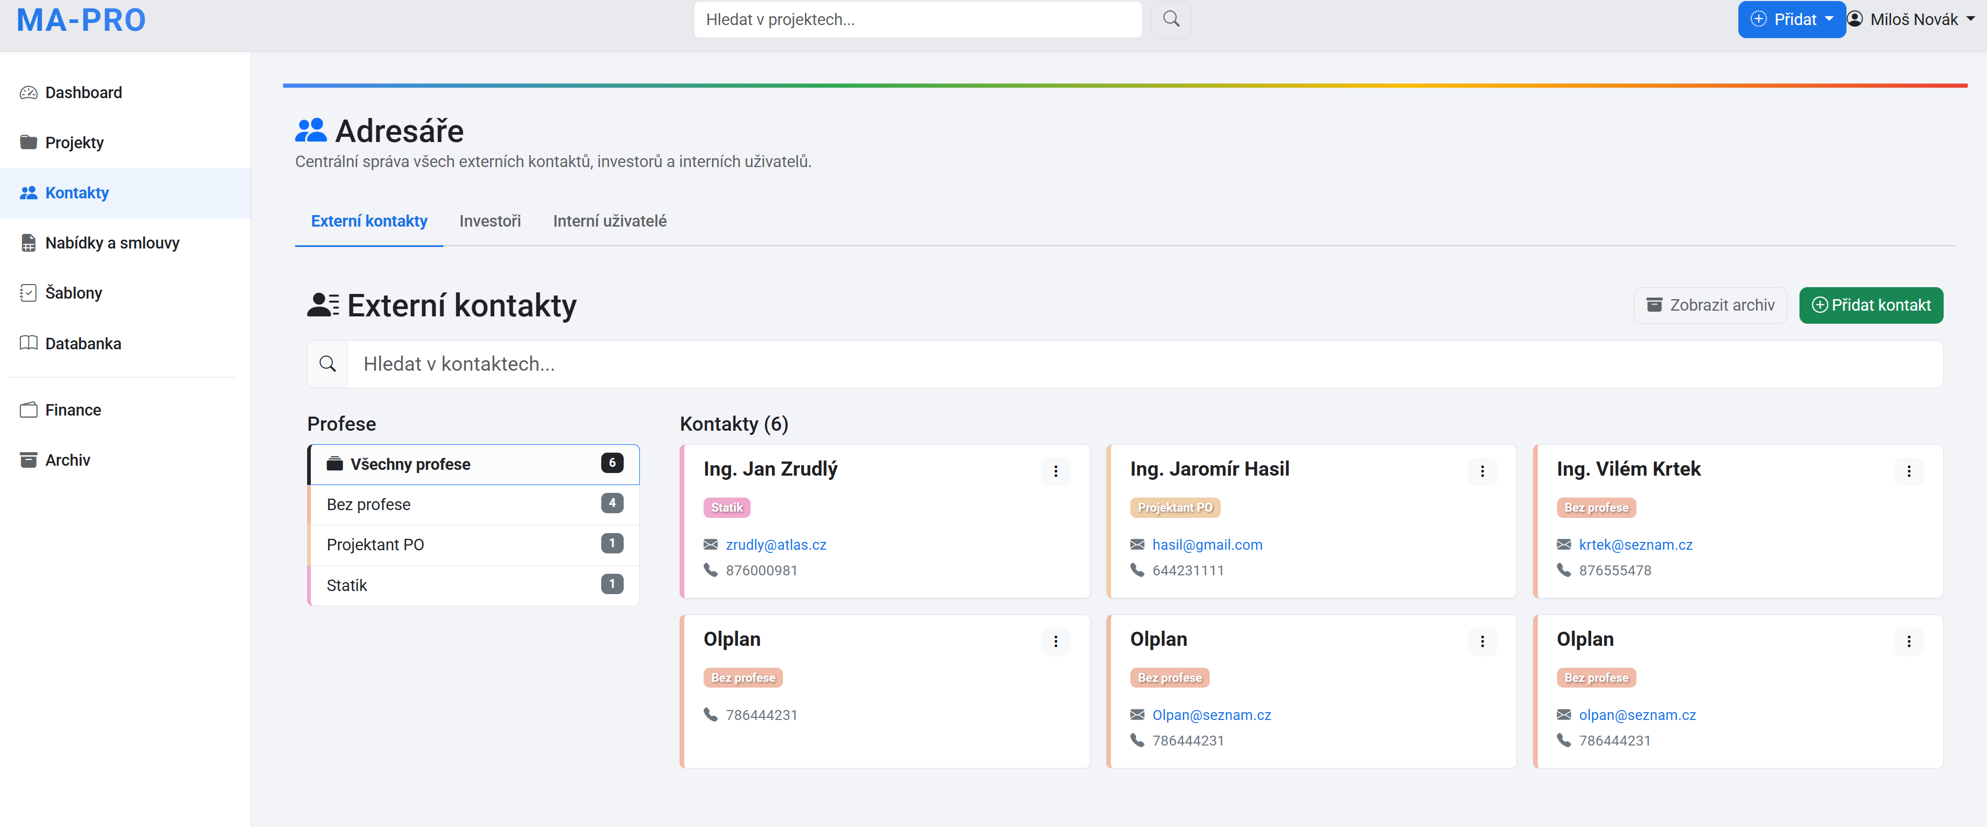The width and height of the screenshot is (1987, 827).
Task: Filter contacts by Statik profession
Action: click(x=473, y=585)
